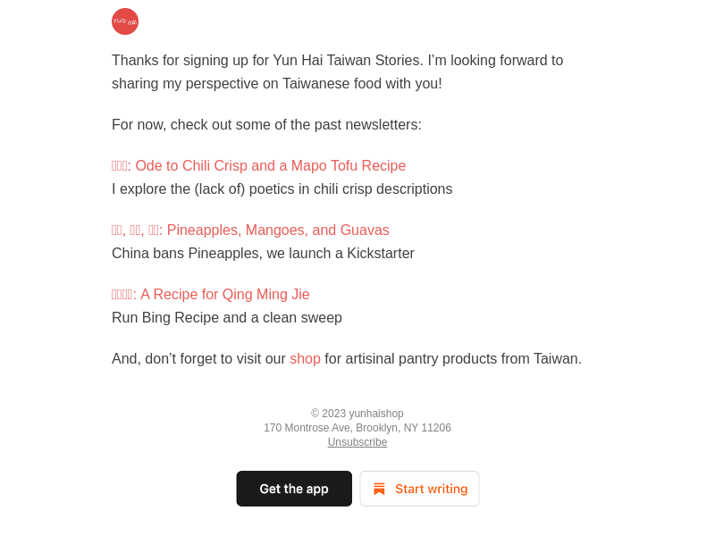
Task: Click the 'And, don't forget to visit our' text
Action: (x=198, y=359)
